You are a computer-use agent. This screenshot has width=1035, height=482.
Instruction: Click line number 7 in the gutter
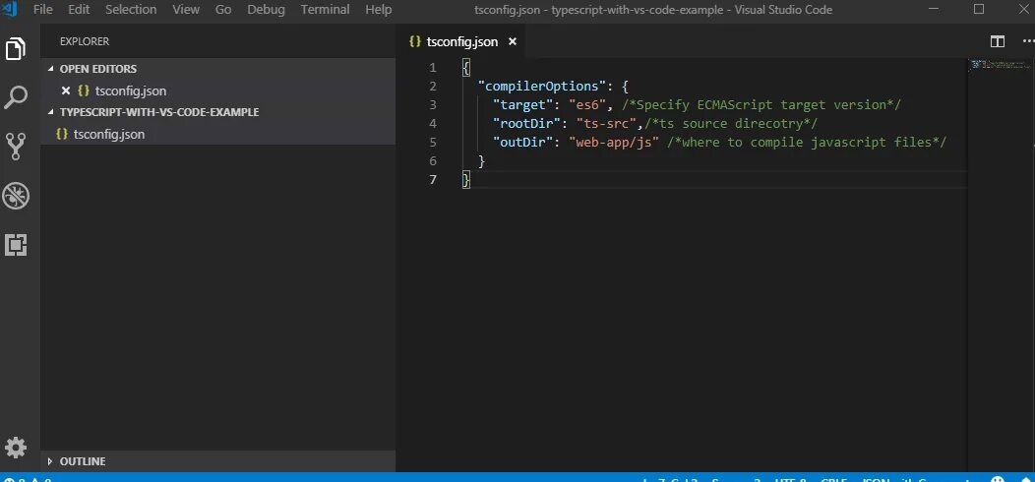(x=432, y=180)
